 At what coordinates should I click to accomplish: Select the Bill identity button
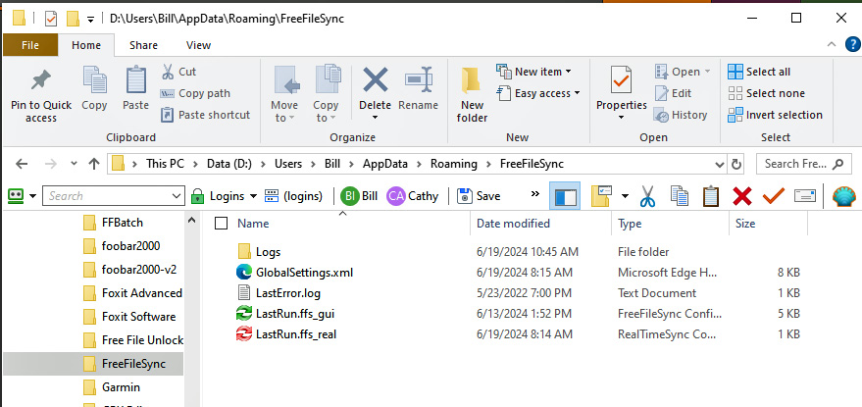coord(359,196)
